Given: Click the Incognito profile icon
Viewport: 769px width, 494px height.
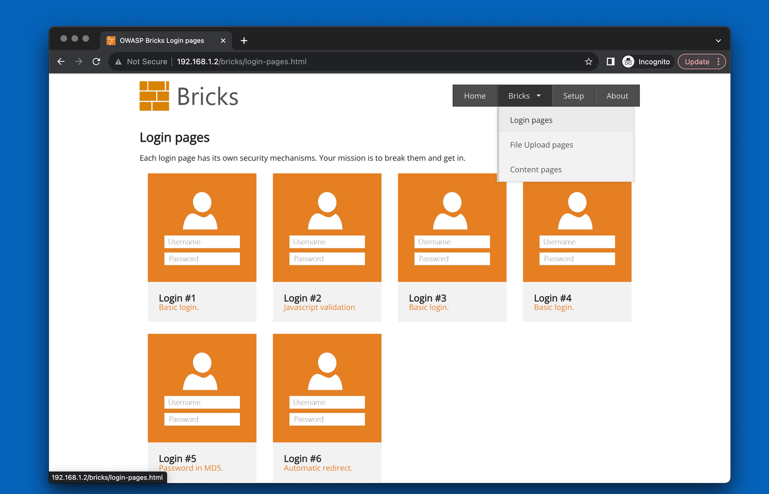Looking at the screenshot, I should click(628, 62).
